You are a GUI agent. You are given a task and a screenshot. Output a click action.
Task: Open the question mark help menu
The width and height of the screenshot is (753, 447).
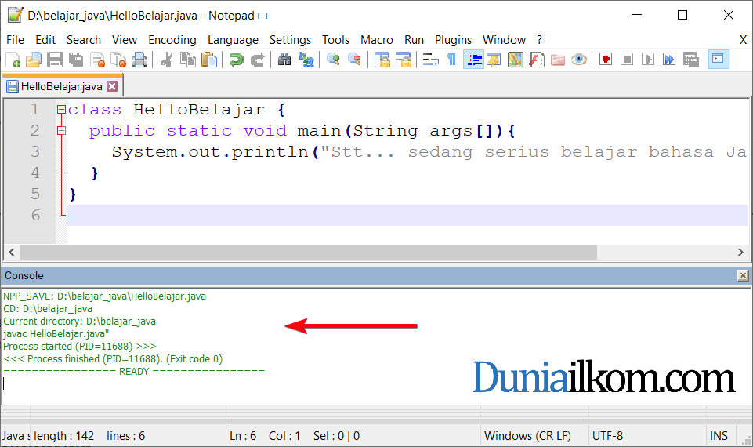[539, 40]
